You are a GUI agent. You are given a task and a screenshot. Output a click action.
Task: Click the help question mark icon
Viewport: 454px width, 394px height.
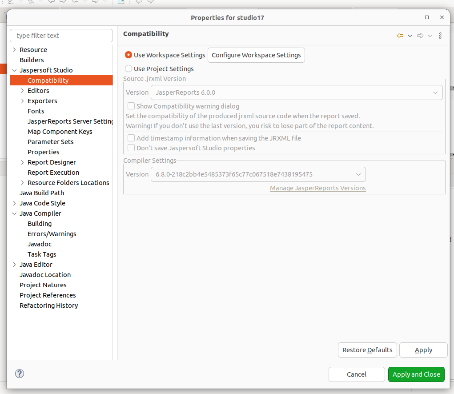coord(20,374)
